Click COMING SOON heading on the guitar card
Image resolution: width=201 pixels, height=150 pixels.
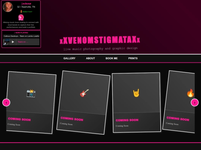pos(72,119)
